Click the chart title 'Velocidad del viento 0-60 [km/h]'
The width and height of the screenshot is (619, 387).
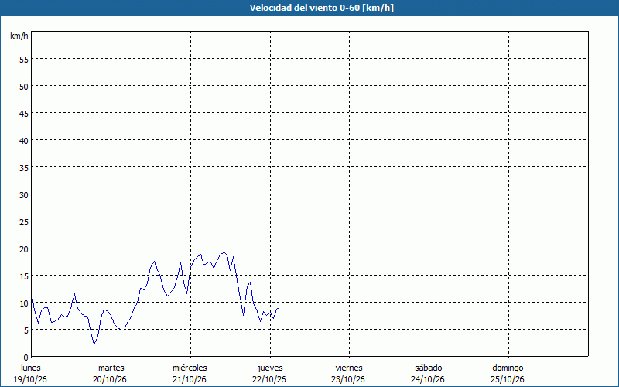pyautogui.click(x=321, y=8)
